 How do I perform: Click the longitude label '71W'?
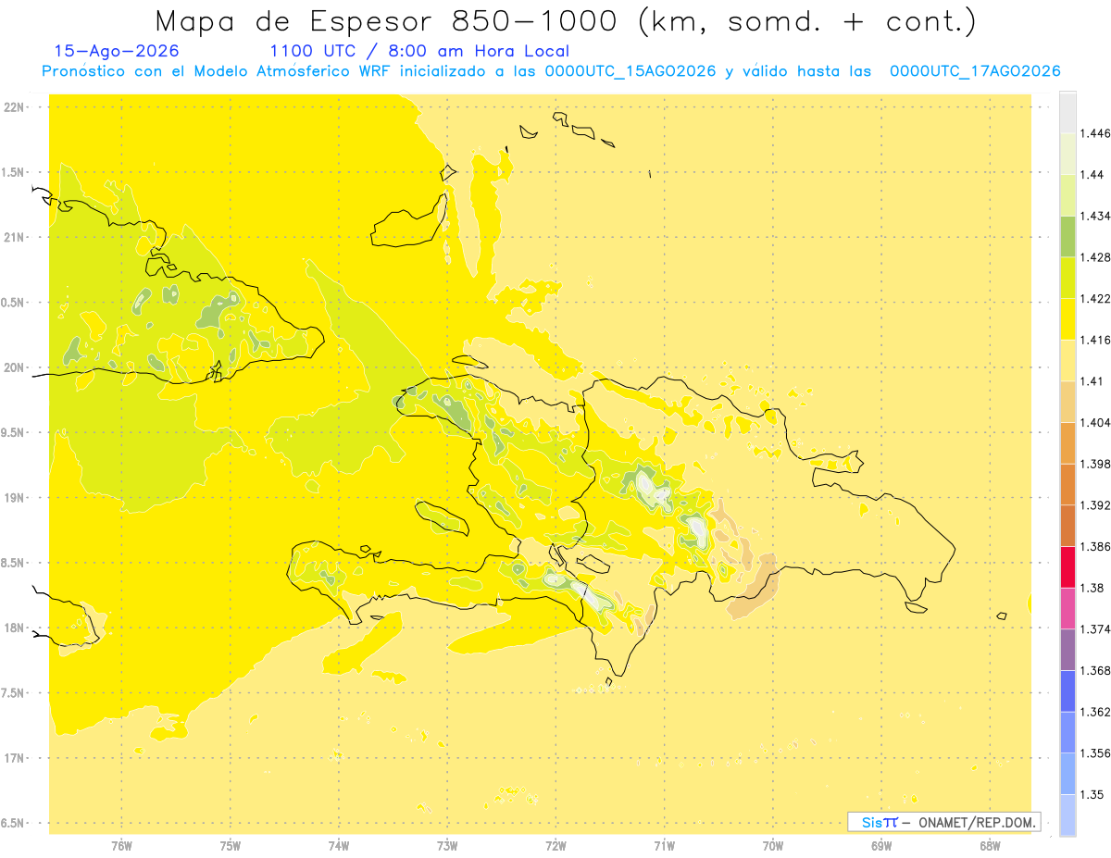pos(664,846)
